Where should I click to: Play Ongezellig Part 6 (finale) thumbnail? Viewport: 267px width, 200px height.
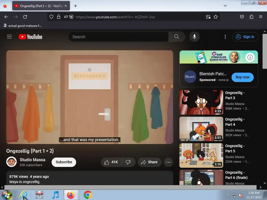[201, 177]
